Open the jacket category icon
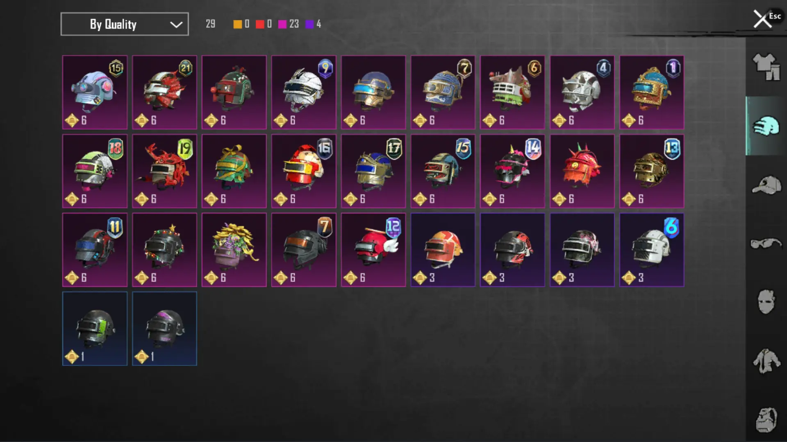This screenshot has width=787, height=442. point(766,361)
